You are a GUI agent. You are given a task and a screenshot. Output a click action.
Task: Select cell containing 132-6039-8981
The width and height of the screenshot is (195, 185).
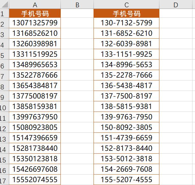(126, 44)
